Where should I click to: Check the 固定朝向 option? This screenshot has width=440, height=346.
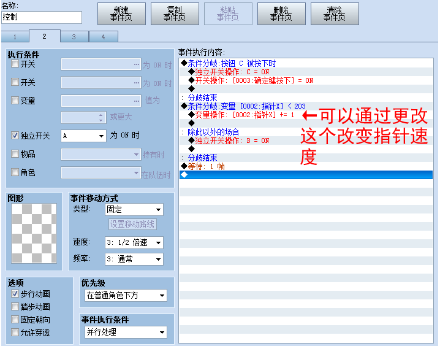coord(15,320)
